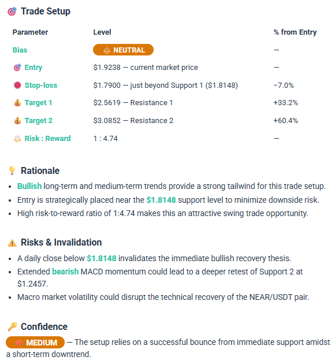Click the key icon beside Confidence
335x364 pixels.
click(x=12, y=326)
